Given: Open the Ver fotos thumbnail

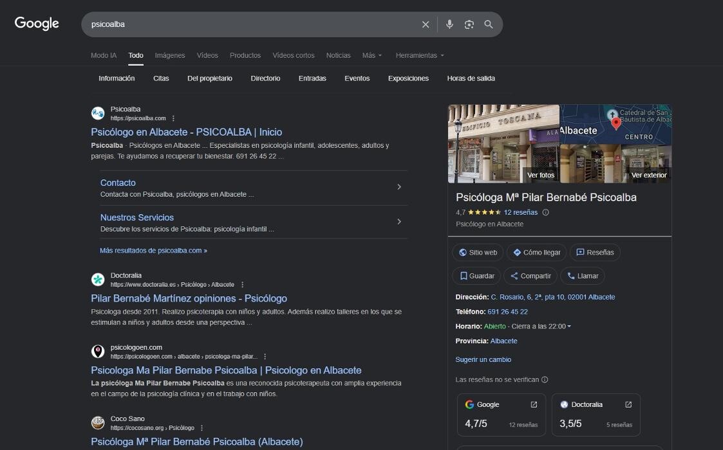Looking at the screenshot, I should (503, 142).
